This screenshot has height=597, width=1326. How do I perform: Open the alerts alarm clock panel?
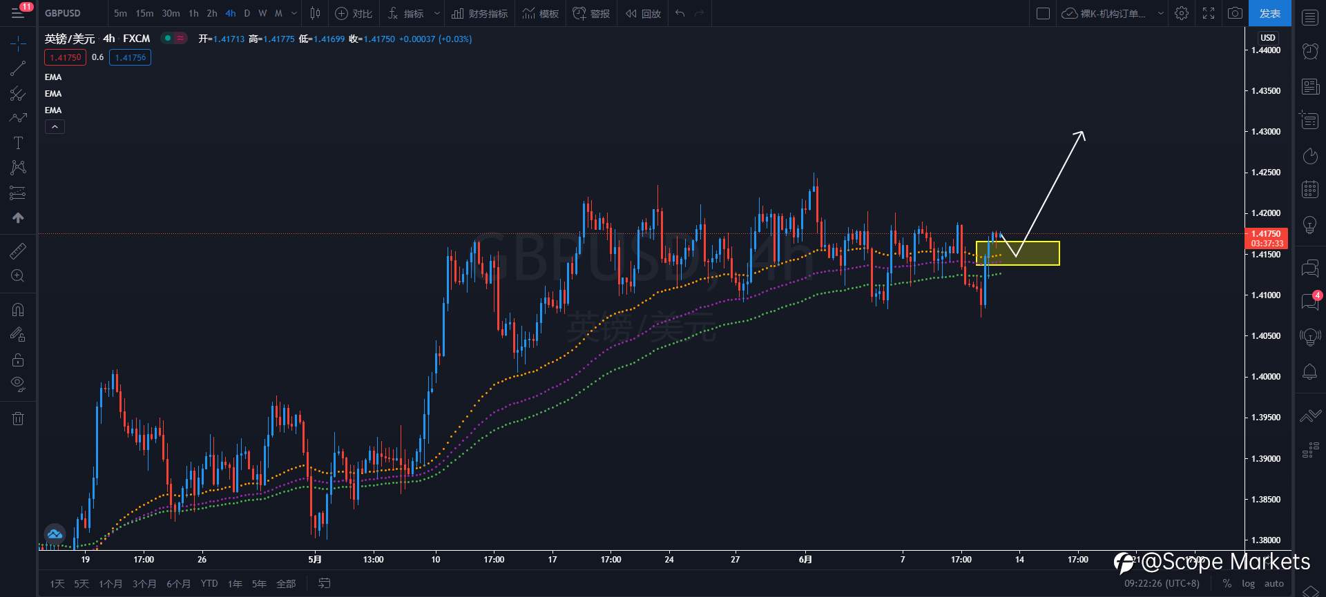point(1310,51)
